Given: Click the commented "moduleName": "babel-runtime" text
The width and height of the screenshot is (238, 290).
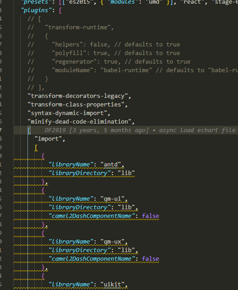Looking at the screenshot, I should [102, 70].
